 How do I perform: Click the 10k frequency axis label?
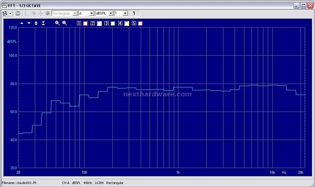point(272,172)
